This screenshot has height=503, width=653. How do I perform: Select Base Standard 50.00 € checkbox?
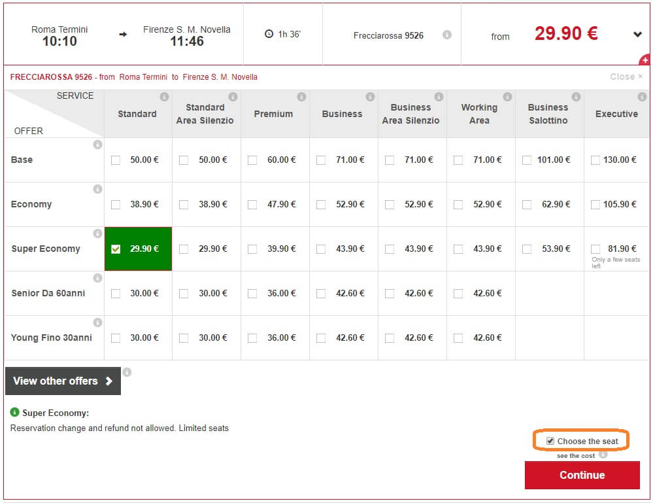(116, 160)
